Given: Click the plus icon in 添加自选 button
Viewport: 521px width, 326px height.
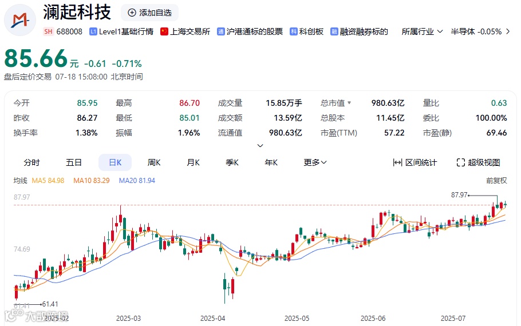Looking at the screenshot, I should 132,13.
